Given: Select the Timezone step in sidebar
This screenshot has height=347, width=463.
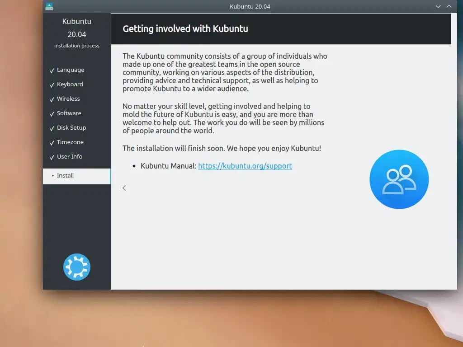Looking at the screenshot, I should (70, 142).
